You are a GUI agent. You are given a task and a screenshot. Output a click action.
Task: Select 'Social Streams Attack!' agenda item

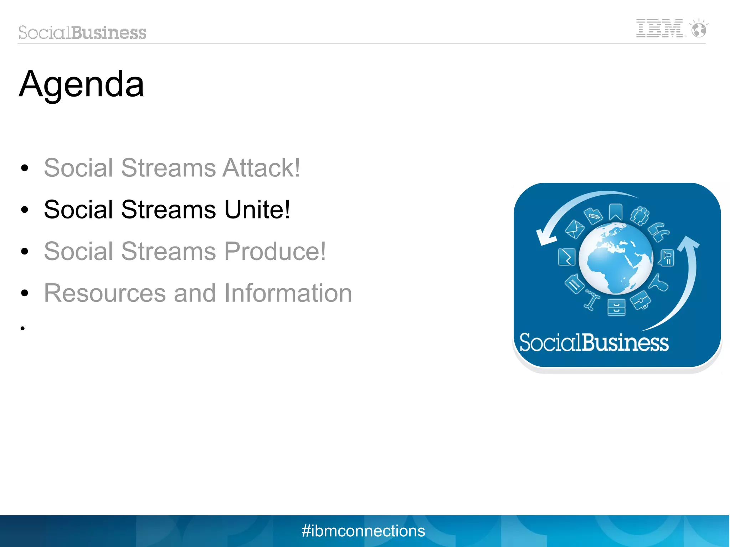click(x=172, y=167)
